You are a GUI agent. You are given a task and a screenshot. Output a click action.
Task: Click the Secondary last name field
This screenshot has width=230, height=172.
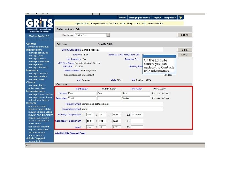click(136, 98)
